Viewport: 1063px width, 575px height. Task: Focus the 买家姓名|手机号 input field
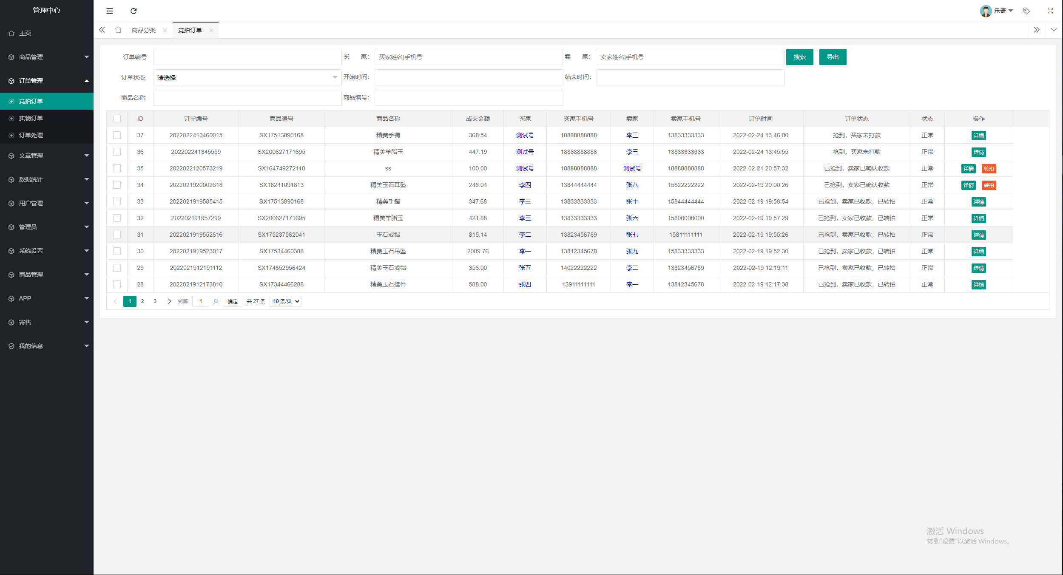point(469,57)
